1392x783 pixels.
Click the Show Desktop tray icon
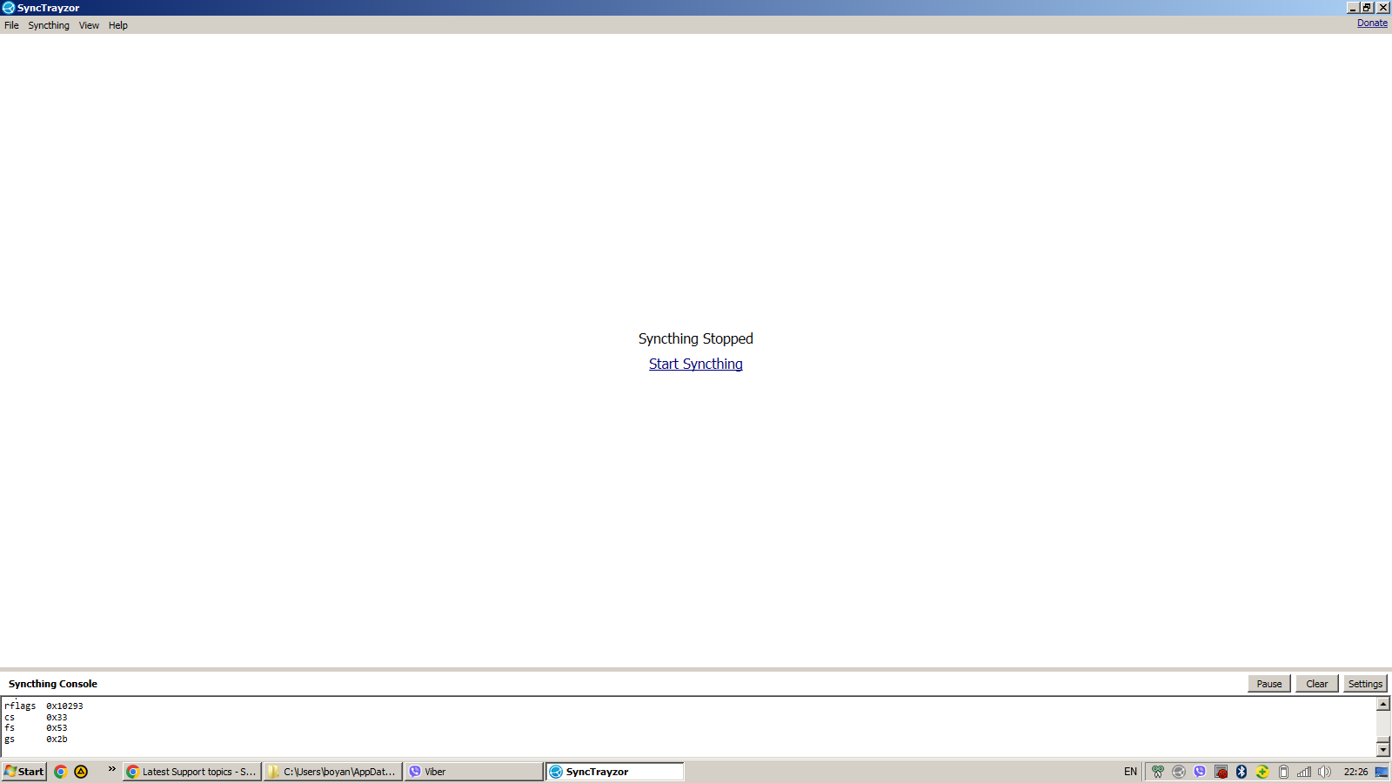tap(1382, 772)
